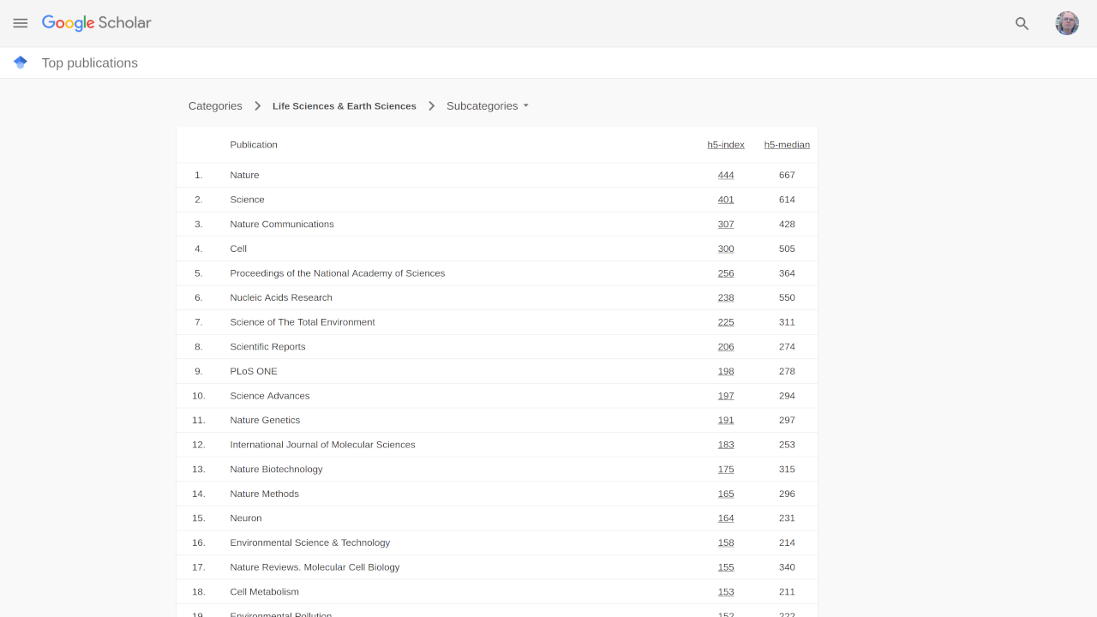The width and height of the screenshot is (1097, 617).
Task: Open Science's h5-index value 401
Action: coord(726,200)
